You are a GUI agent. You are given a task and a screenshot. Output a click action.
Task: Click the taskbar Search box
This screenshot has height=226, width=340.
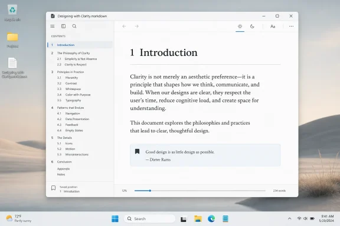tap(149, 219)
